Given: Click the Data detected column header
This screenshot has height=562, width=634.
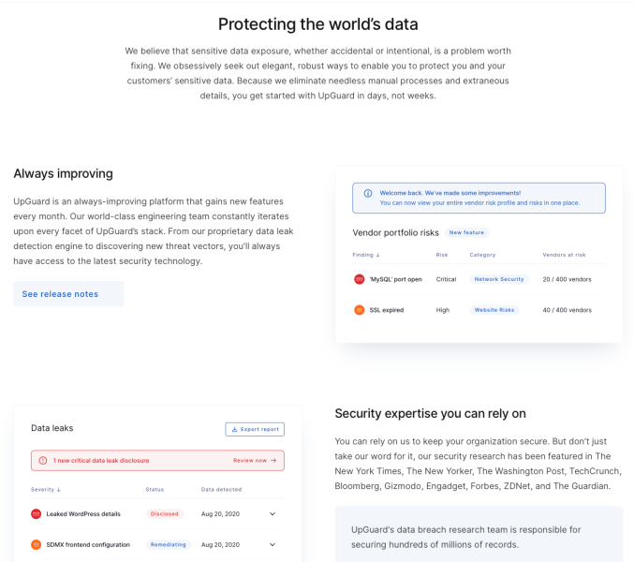Looking at the screenshot, I should (221, 489).
